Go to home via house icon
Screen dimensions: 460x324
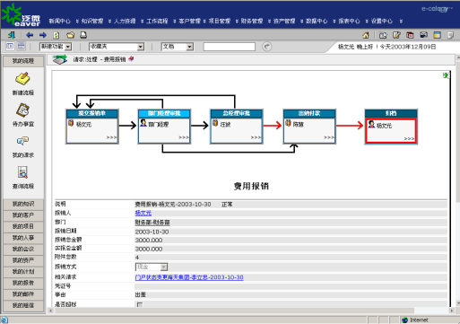(366, 35)
